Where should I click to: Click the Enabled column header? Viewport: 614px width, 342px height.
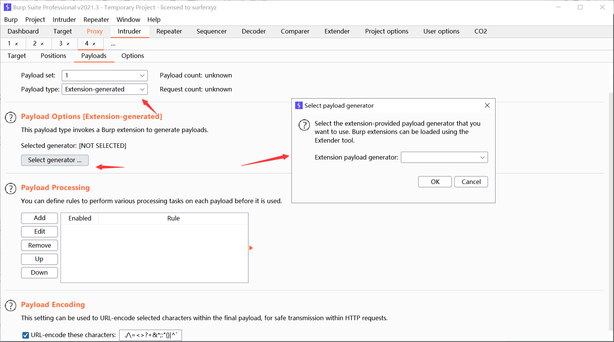80,219
